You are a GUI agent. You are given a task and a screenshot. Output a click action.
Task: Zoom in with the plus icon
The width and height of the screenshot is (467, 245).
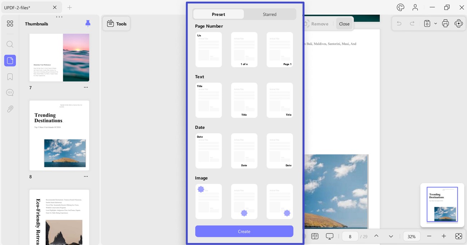[444, 236]
